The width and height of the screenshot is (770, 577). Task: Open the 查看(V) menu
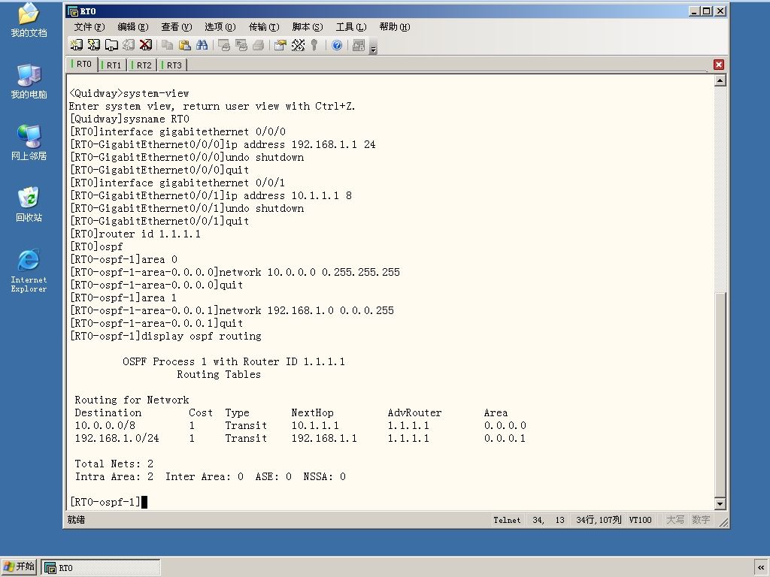click(176, 27)
